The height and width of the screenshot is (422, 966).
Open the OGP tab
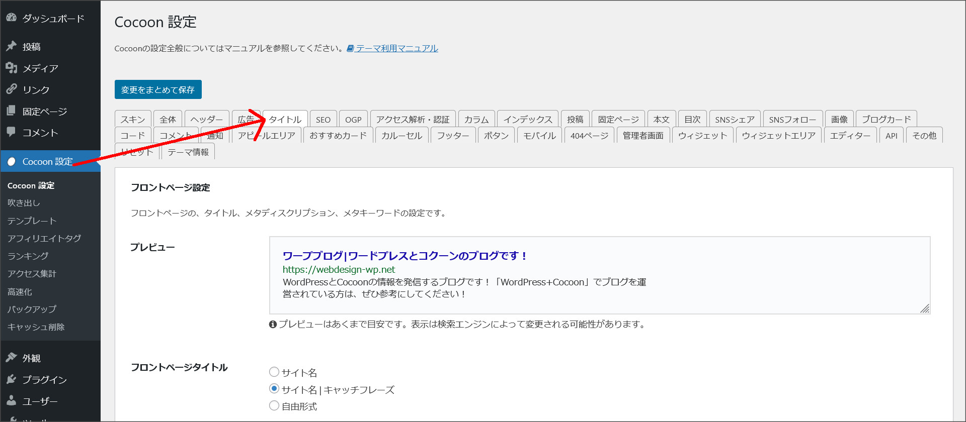pos(353,119)
